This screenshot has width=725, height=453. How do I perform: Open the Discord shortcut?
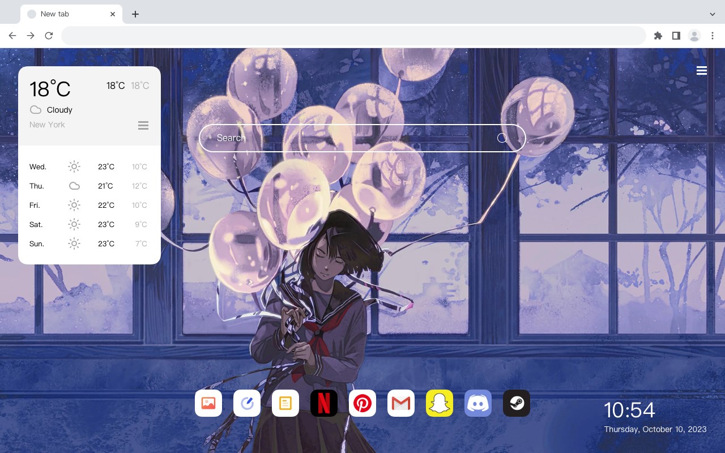pyautogui.click(x=478, y=403)
